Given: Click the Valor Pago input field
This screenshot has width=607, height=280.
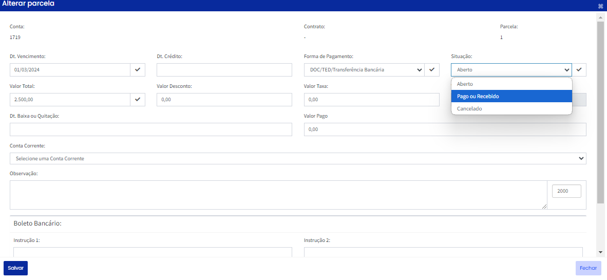Looking at the screenshot, I should point(445,129).
